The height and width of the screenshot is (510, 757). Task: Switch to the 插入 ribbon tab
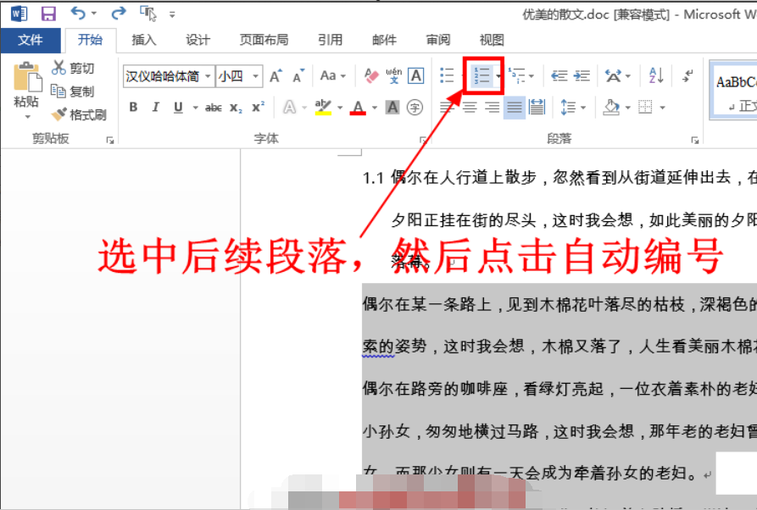coord(142,39)
